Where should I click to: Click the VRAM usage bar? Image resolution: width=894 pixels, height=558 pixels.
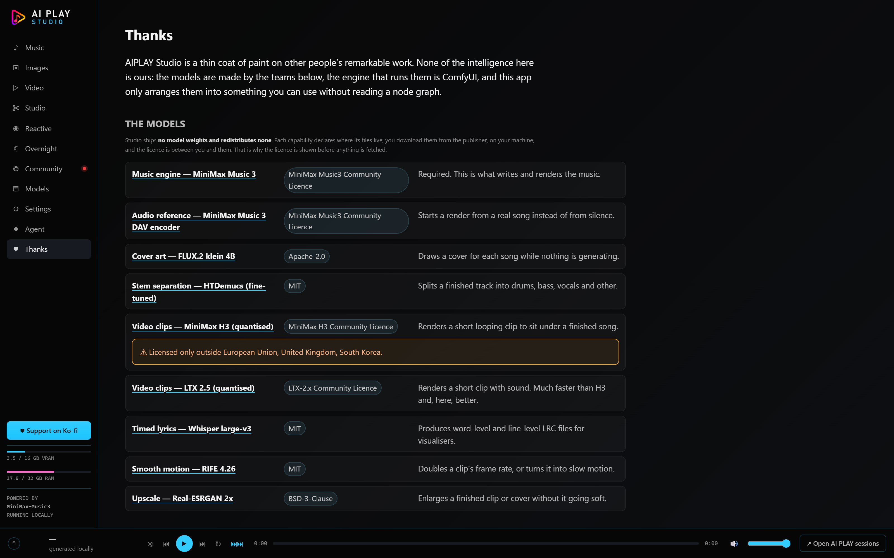pos(49,452)
